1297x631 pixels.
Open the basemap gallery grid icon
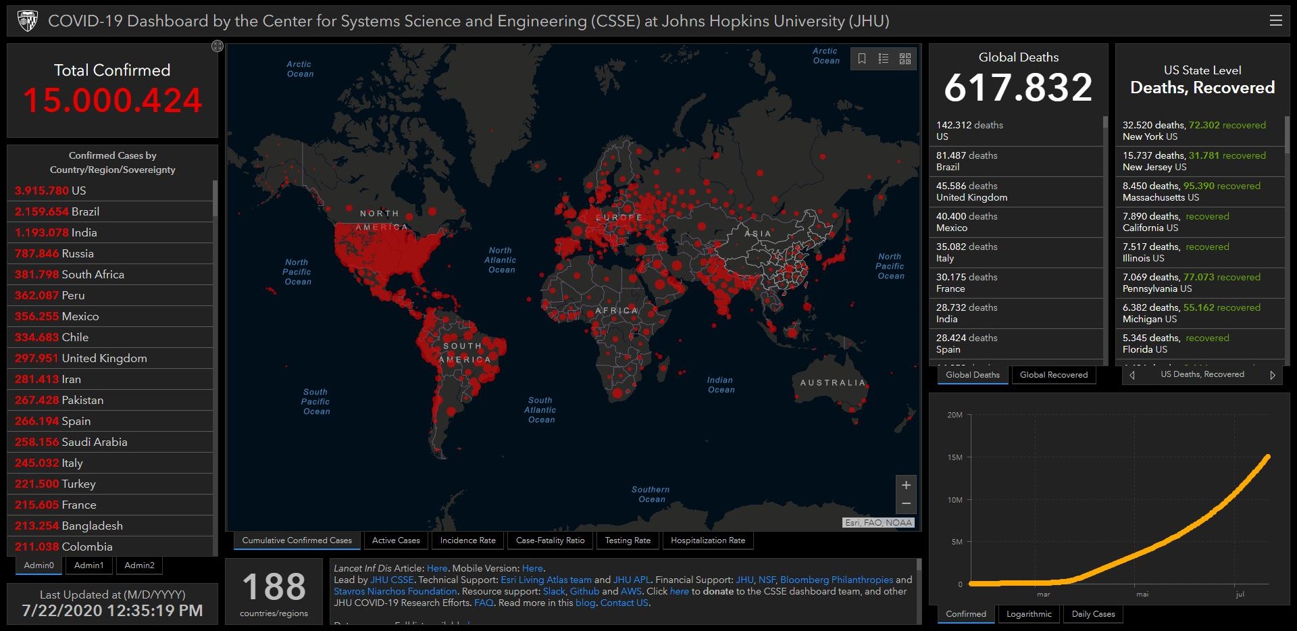pos(905,59)
